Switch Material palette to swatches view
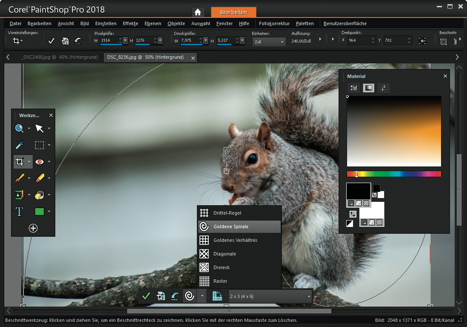This screenshot has width=467, height=327. tap(353, 88)
